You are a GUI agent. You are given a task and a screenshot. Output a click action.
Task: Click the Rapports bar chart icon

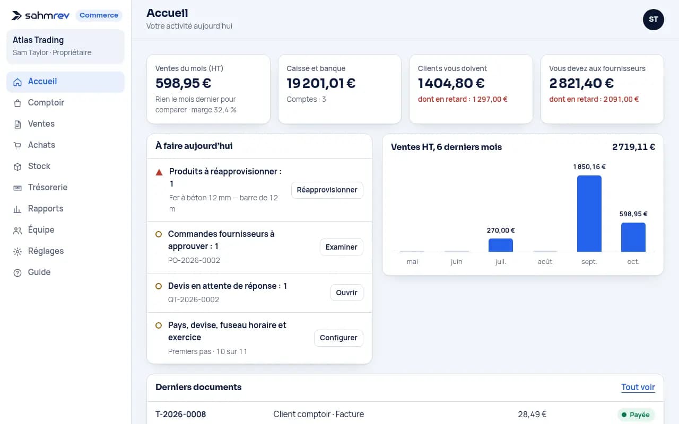click(x=18, y=209)
